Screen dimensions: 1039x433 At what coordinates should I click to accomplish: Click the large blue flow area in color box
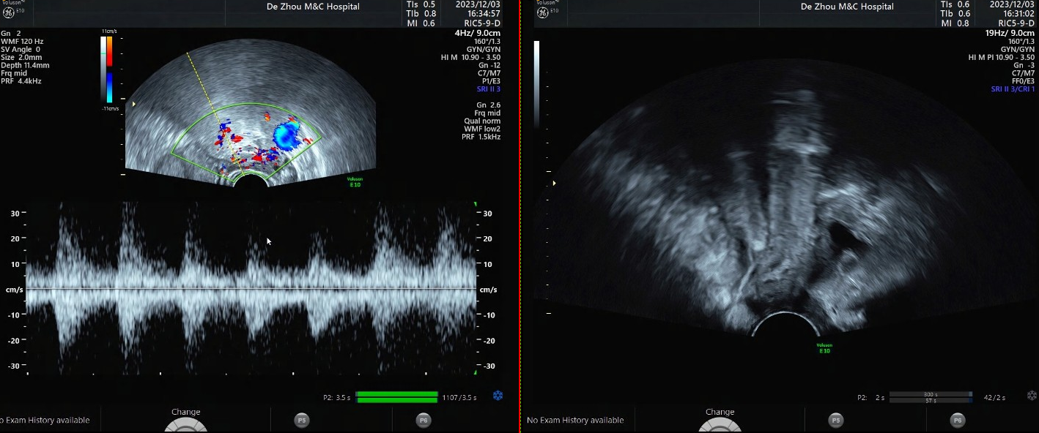click(286, 135)
